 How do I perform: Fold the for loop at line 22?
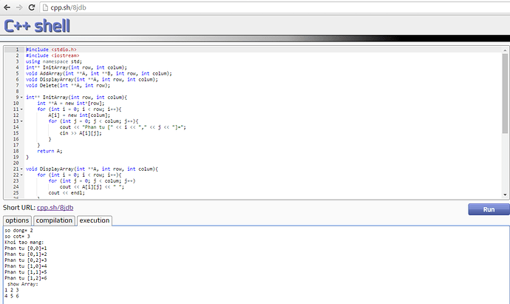coord(23,175)
